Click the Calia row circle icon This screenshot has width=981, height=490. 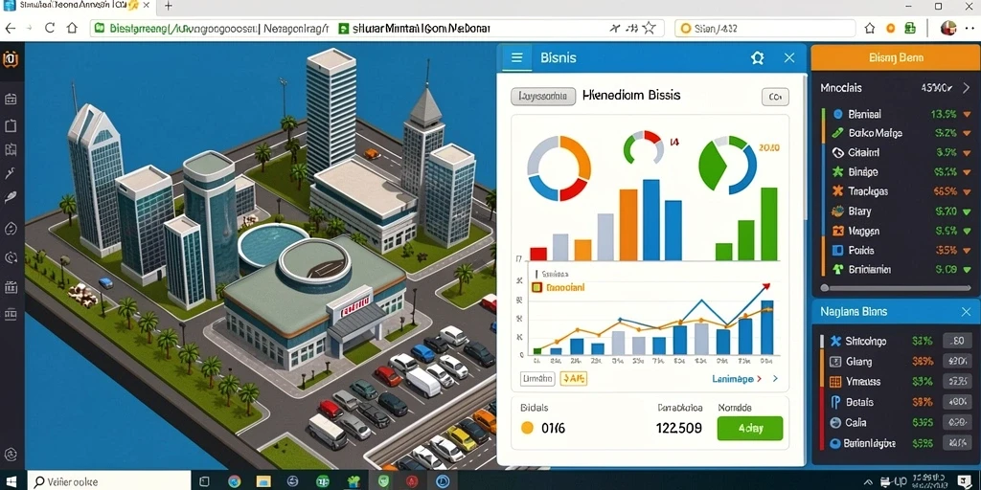pyautogui.click(x=834, y=422)
